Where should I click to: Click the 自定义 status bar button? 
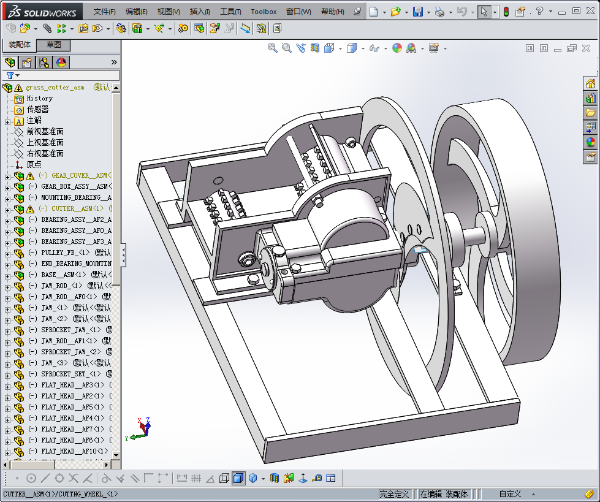[x=510, y=494]
